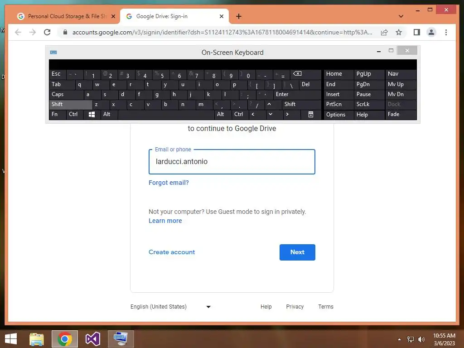Open the footer Terms link

(x=325, y=307)
